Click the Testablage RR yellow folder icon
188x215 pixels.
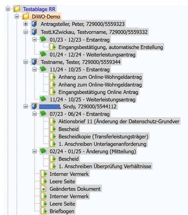coord(17,9)
